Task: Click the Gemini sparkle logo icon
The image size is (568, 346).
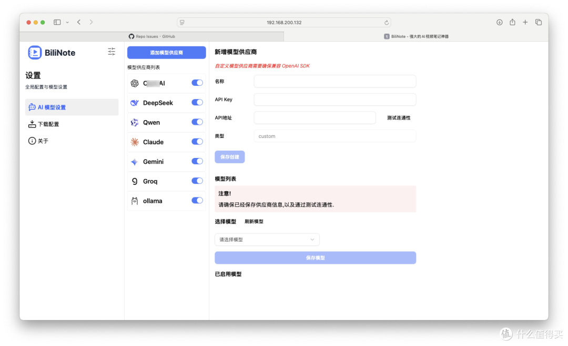Action: pos(135,162)
